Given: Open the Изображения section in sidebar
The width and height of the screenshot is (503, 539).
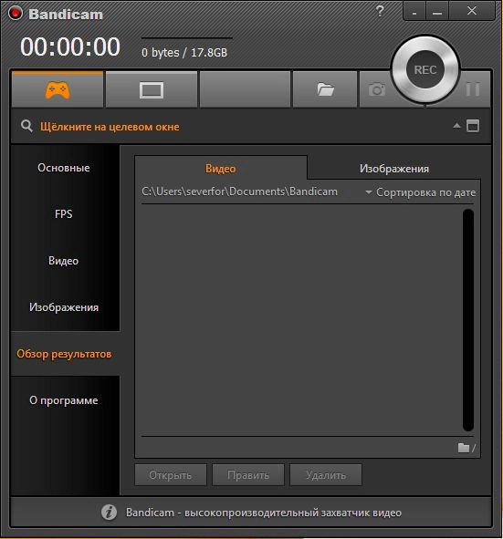Looking at the screenshot, I should pos(64,307).
